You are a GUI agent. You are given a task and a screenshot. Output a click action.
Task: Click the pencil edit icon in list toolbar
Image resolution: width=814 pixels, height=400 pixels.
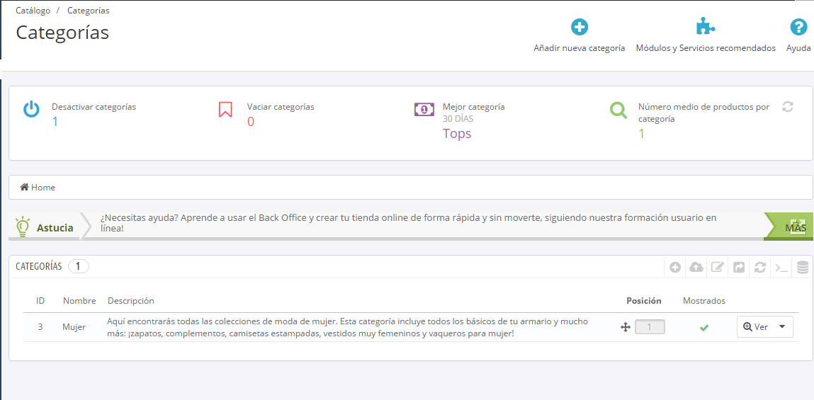(718, 268)
